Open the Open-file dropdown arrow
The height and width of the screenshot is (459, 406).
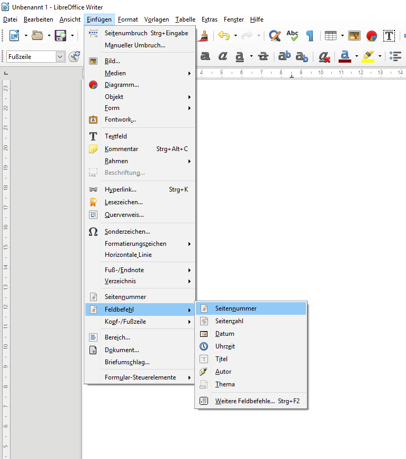(x=49, y=36)
